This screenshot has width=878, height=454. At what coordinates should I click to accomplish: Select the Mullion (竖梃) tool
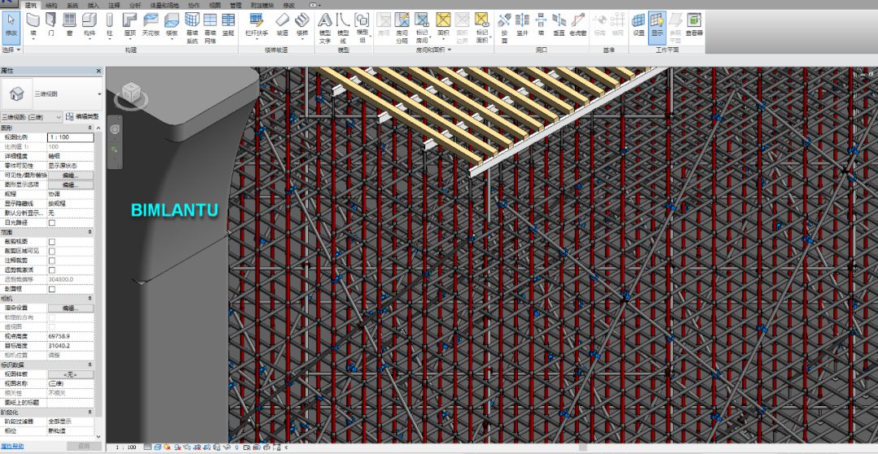tap(228, 26)
